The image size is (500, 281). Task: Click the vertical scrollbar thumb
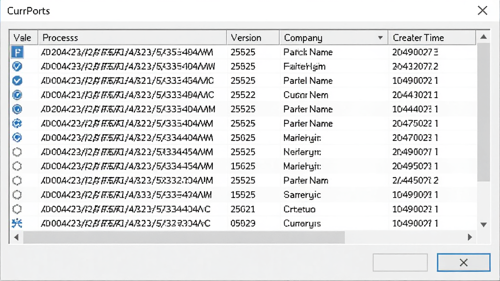coord(483,113)
